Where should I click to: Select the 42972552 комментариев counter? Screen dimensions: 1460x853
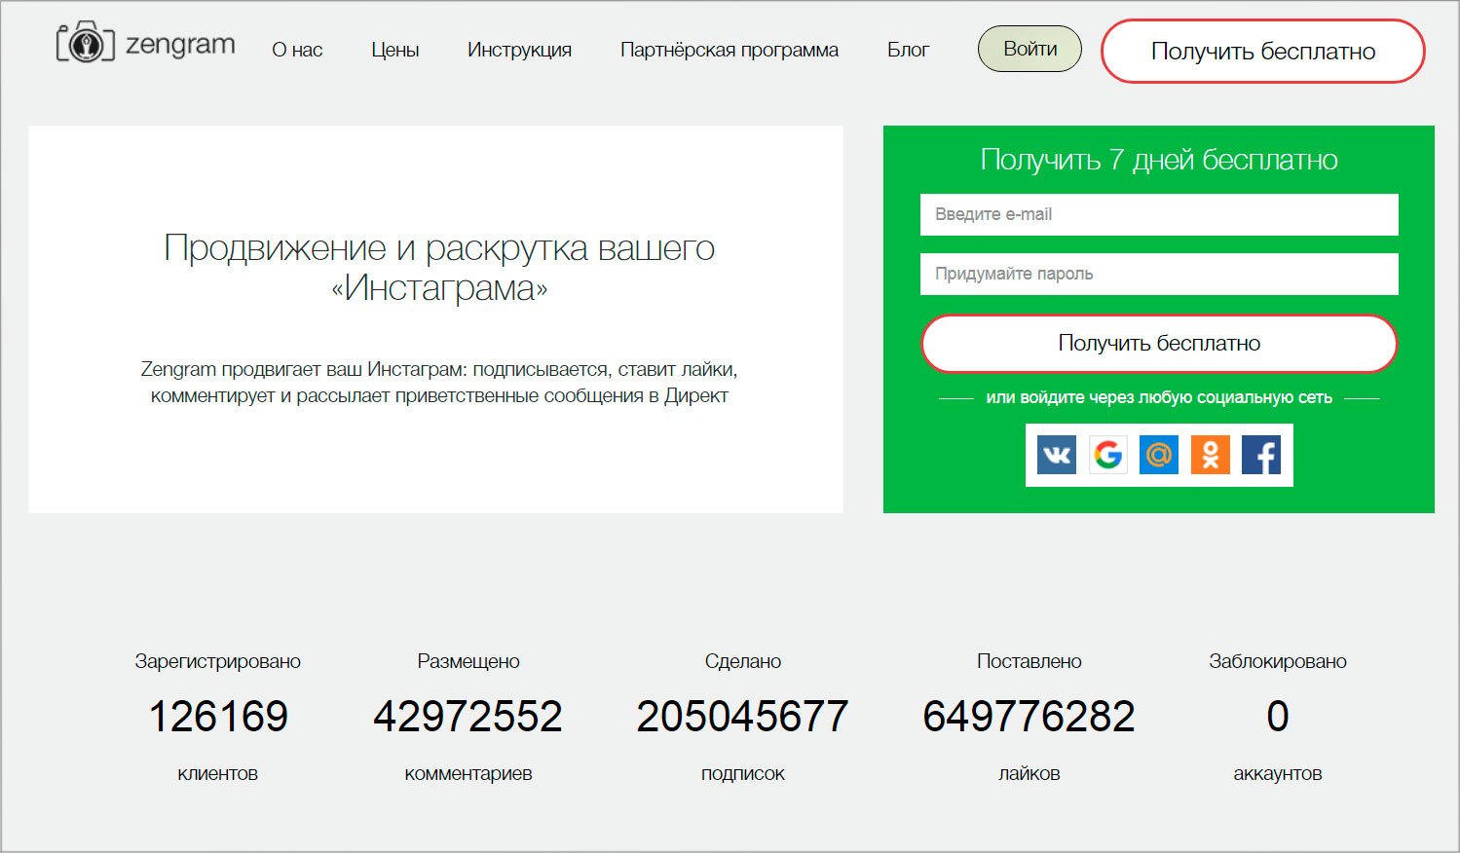pos(468,717)
